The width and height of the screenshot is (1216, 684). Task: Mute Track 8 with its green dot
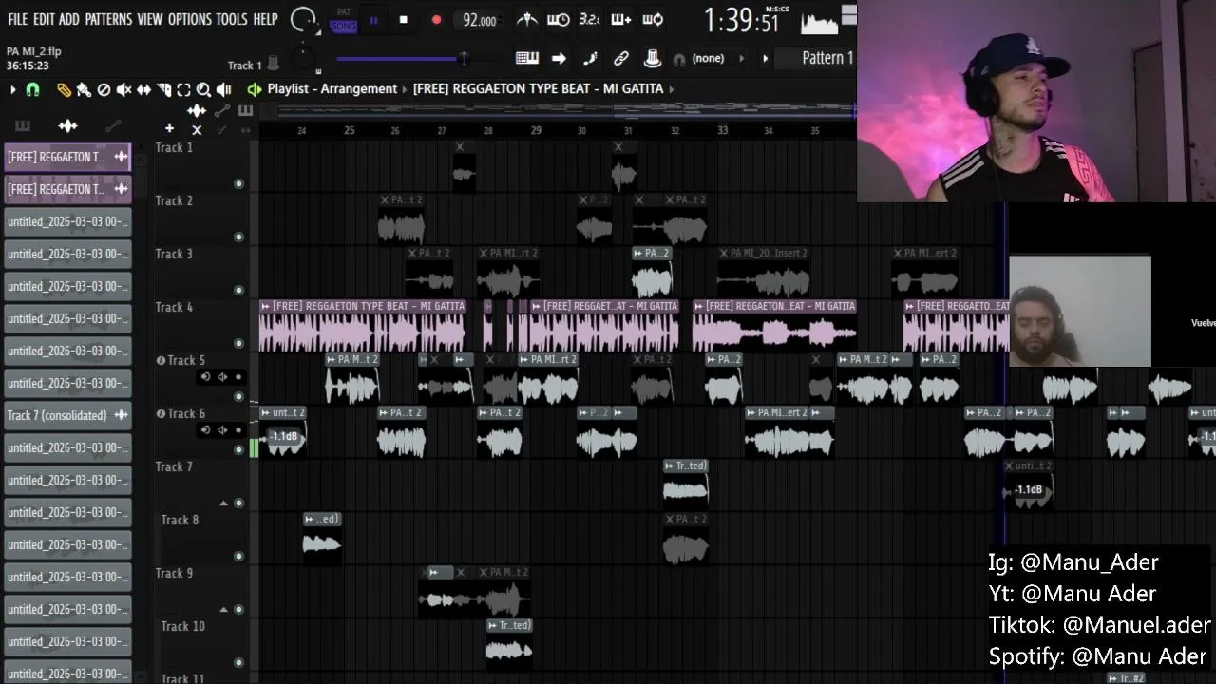tap(238, 556)
